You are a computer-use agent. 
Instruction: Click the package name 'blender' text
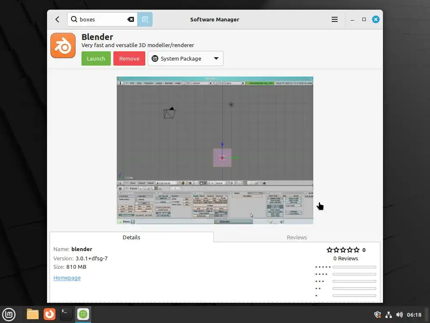[x=82, y=249]
